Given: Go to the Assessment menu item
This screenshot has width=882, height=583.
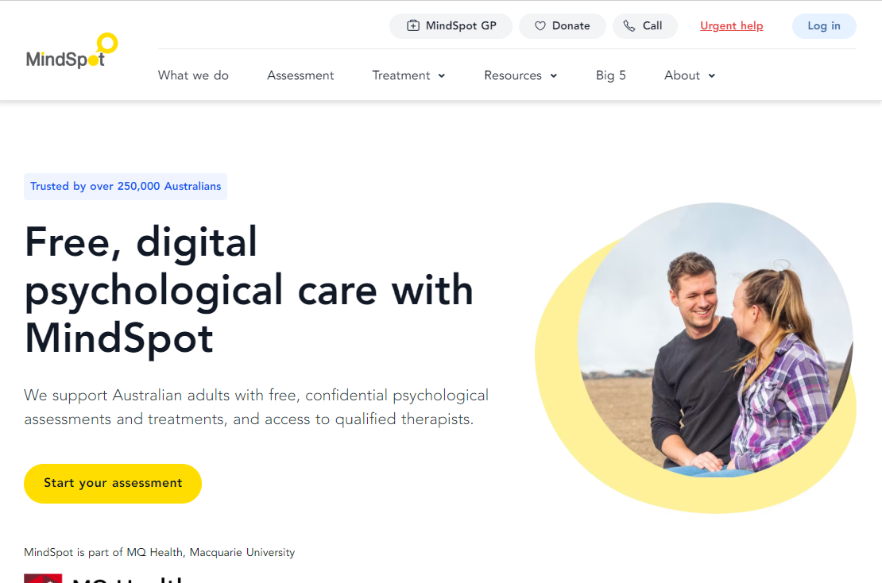Looking at the screenshot, I should point(300,75).
